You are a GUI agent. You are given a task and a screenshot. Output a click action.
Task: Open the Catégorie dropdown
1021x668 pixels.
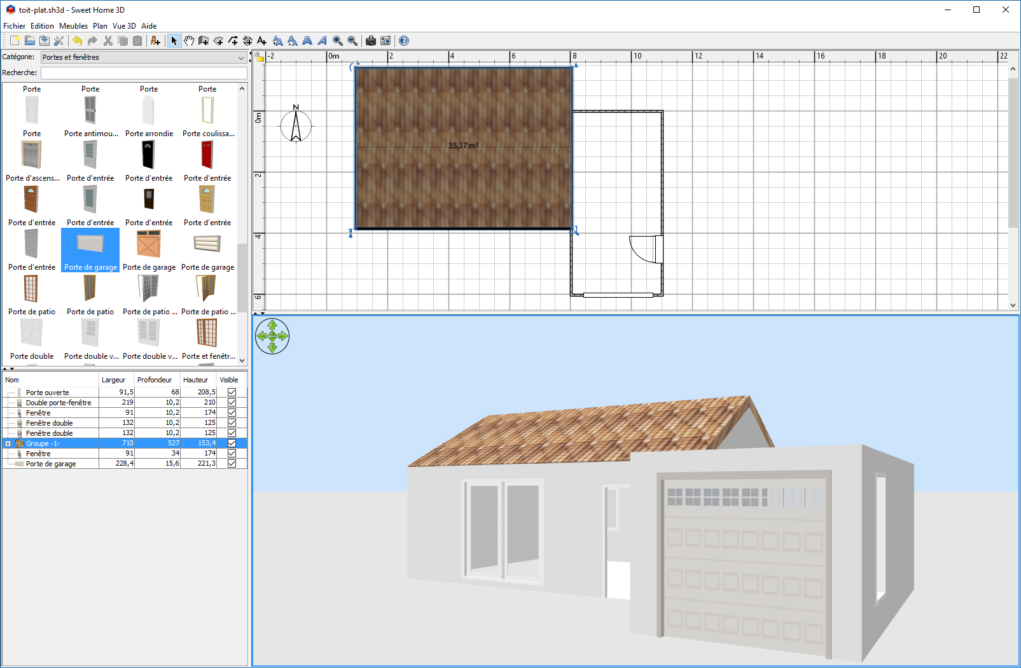[x=144, y=57]
